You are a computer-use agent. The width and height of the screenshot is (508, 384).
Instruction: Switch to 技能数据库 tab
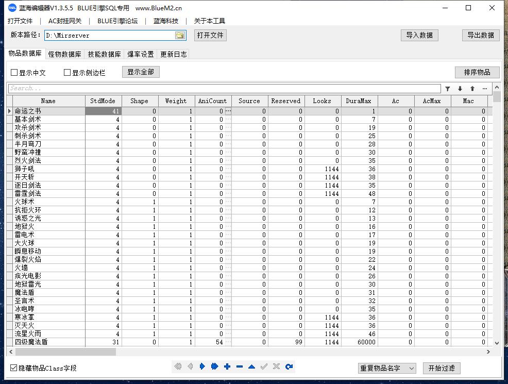tap(104, 54)
